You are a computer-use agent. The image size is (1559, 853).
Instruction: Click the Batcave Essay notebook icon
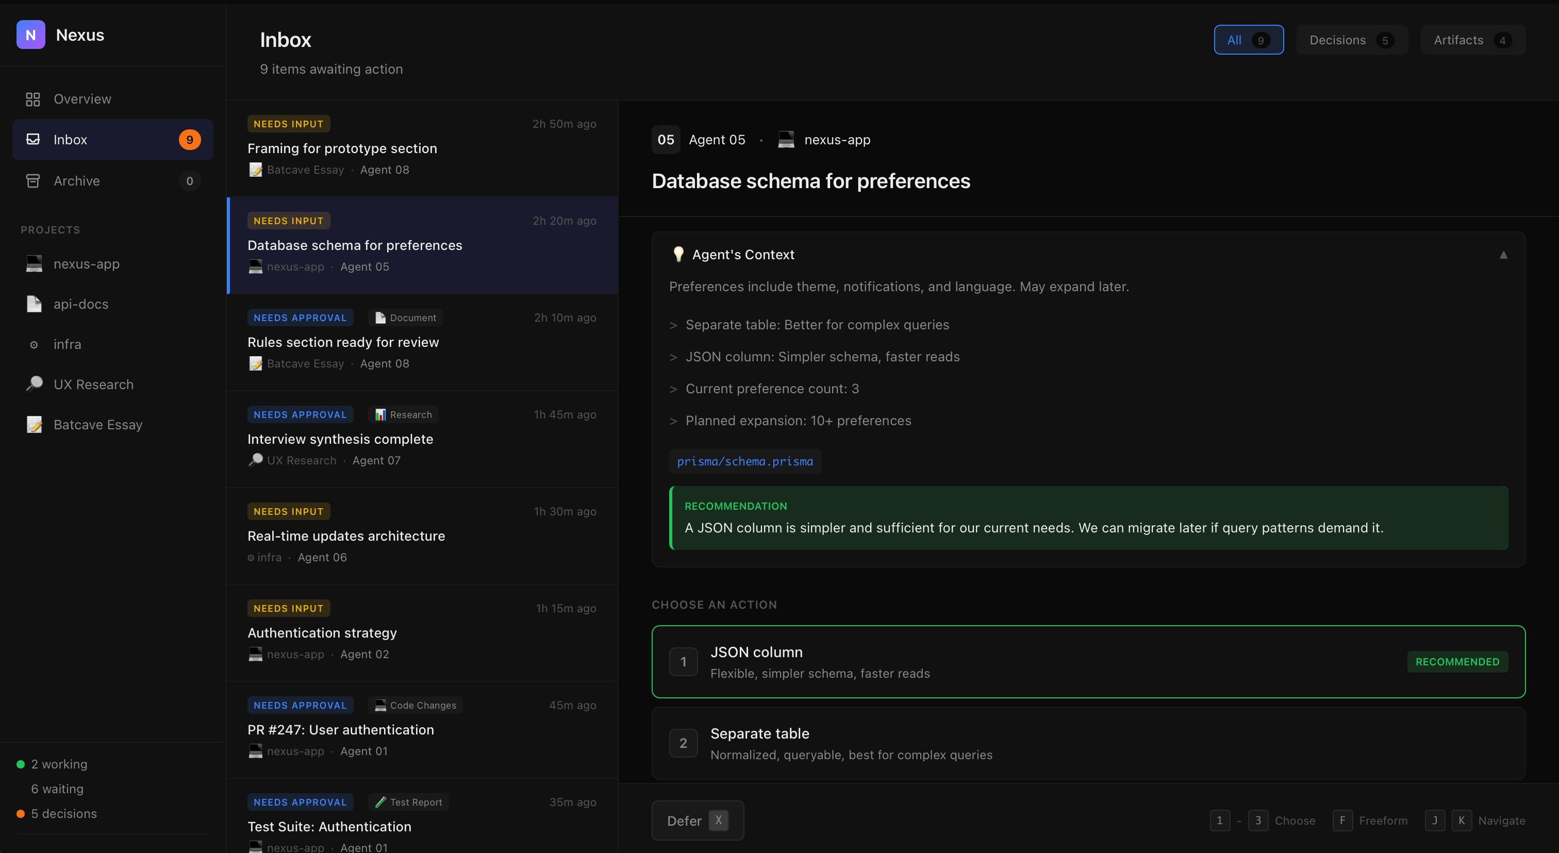[34, 424]
